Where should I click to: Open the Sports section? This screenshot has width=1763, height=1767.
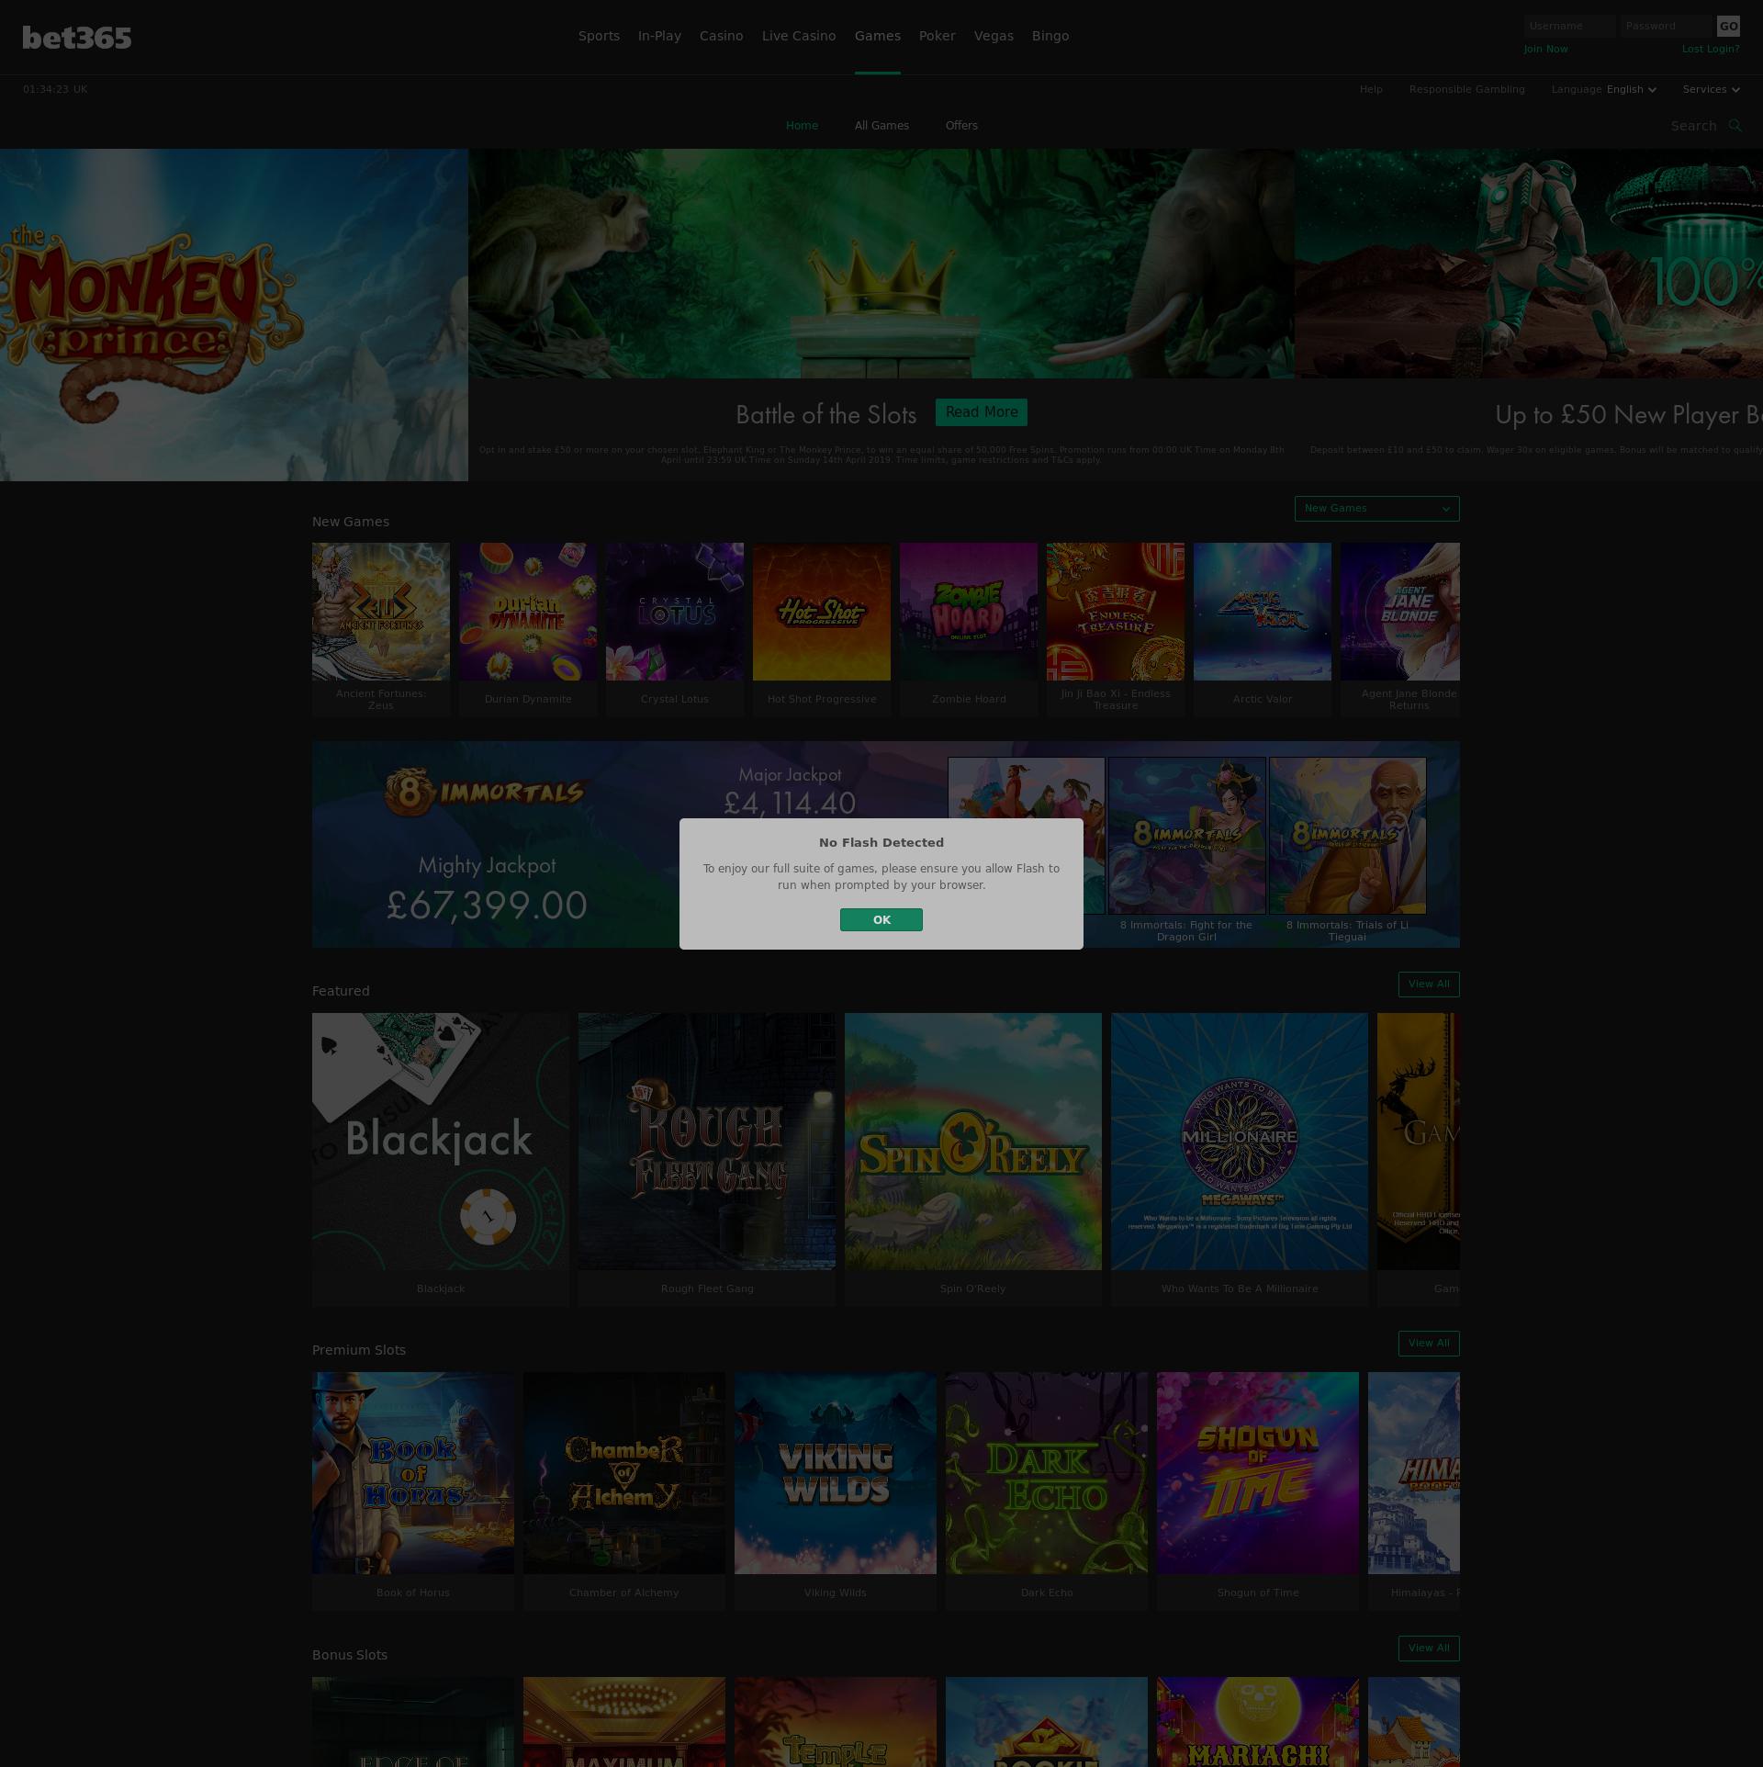coord(599,36)
